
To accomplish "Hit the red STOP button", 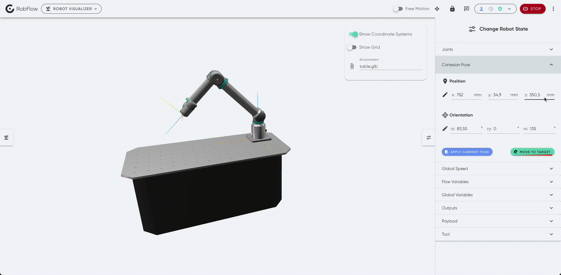I will pyautogui.click(x=533, y=9).
